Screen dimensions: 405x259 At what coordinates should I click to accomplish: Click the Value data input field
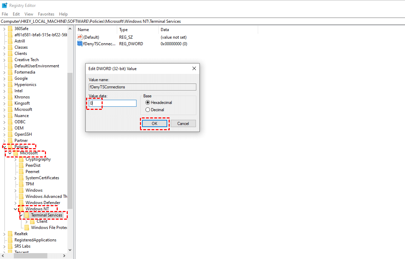point(113,103)
